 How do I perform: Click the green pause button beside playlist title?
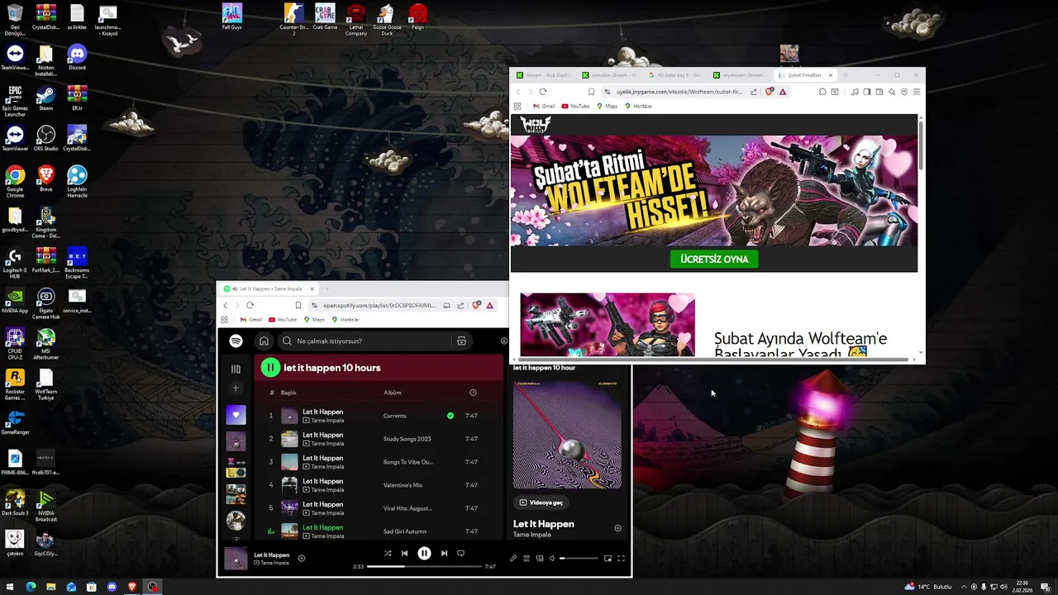[270, 368]
